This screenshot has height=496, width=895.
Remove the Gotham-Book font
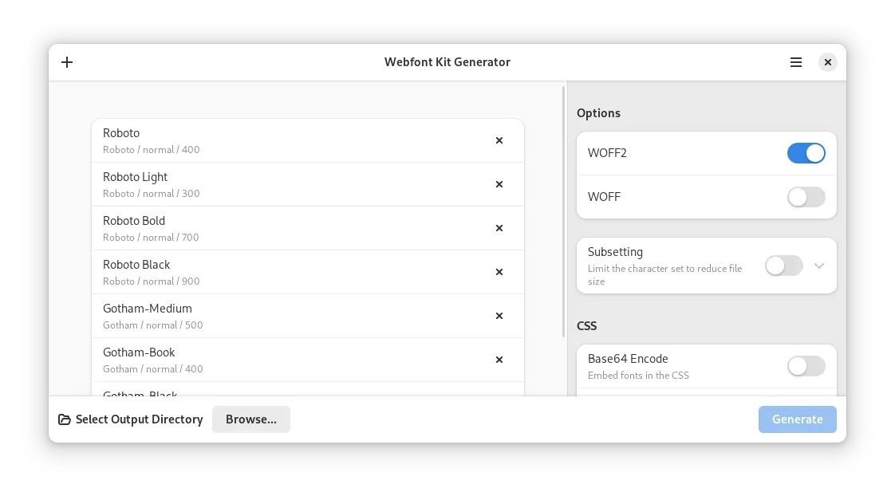click(x=499, y=360)
